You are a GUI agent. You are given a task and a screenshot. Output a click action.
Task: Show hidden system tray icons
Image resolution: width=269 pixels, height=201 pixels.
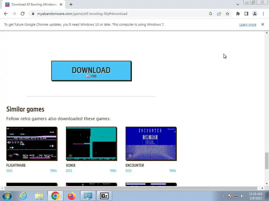click(223, 196)
